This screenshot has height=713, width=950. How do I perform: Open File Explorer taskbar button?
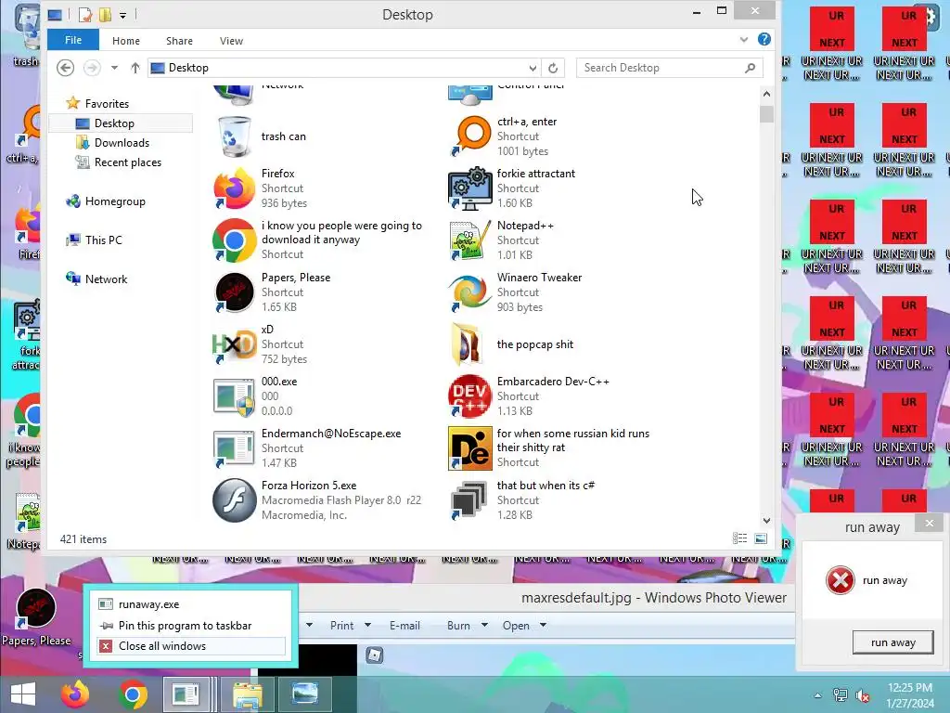tap(247, 694)
